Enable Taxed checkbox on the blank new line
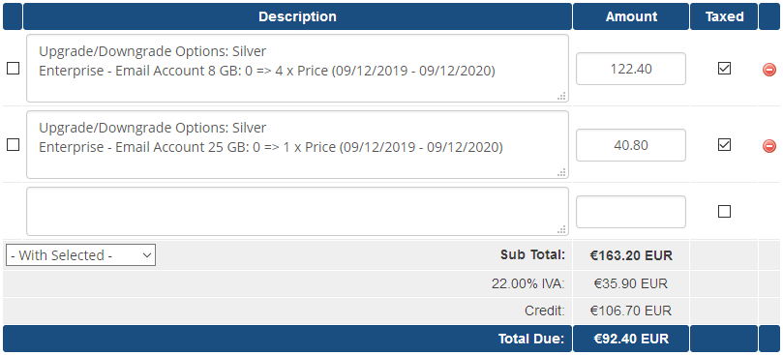The height and width of the screenshot is (355, 783). point(724,212)
